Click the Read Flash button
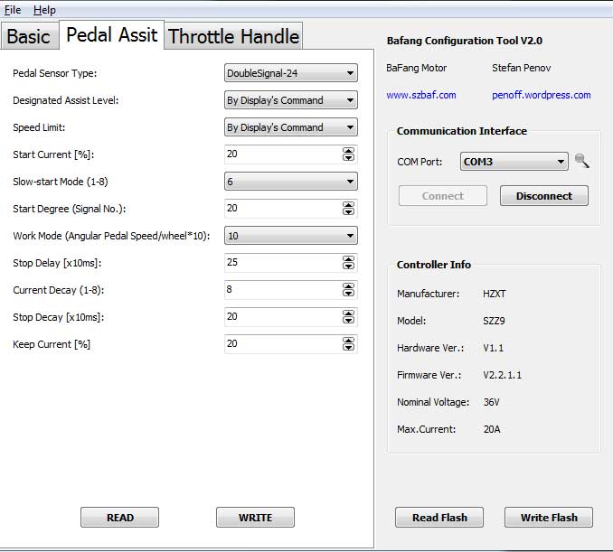The height and width of the screenshot is (552, 613). tap(439, 518)
